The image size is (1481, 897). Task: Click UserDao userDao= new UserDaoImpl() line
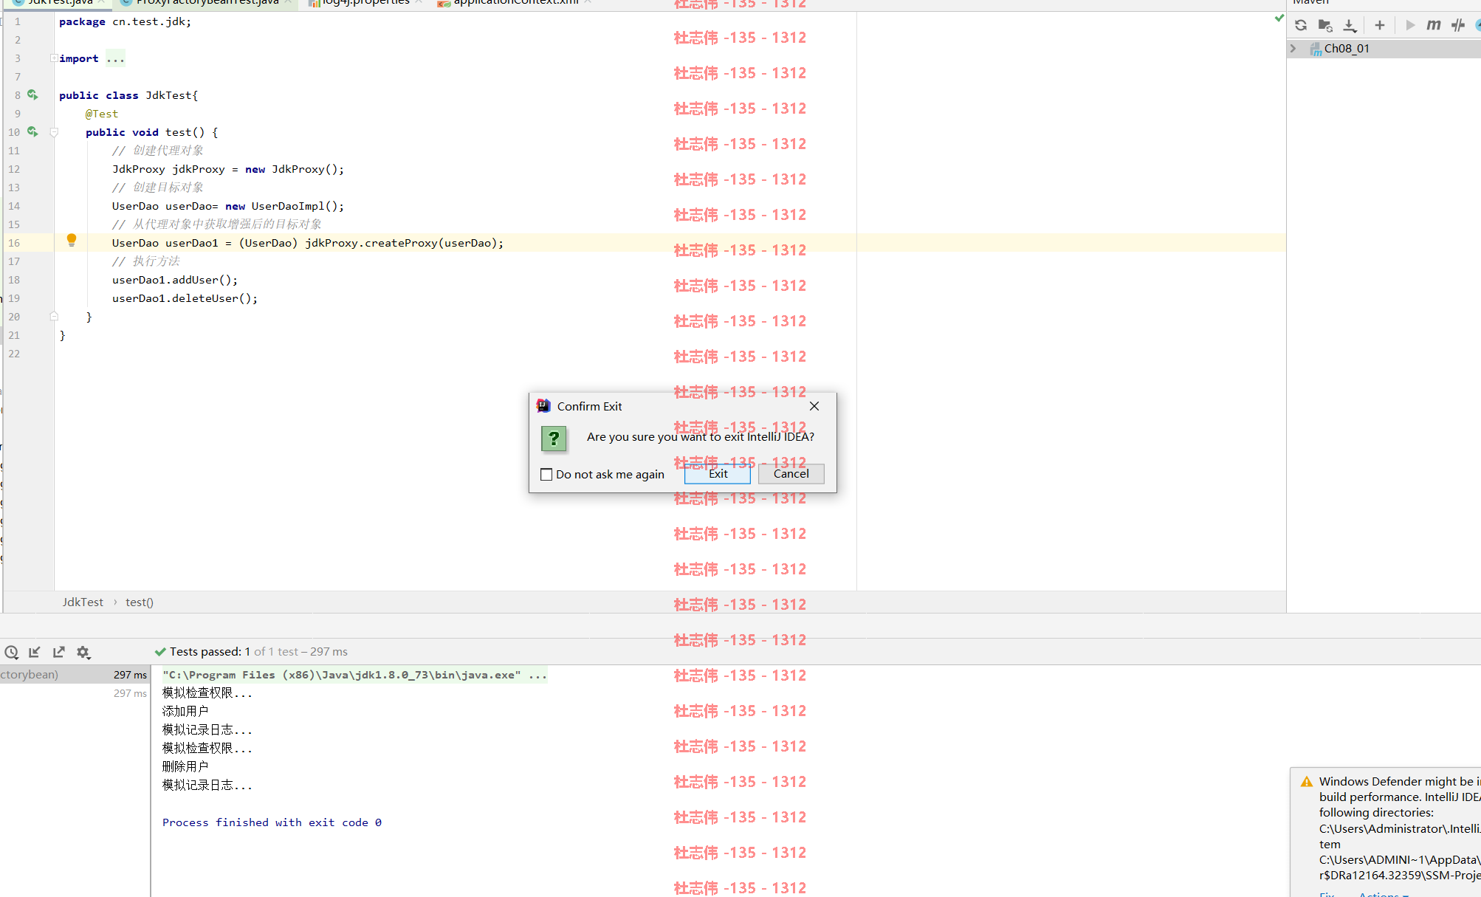coord(228,206)
